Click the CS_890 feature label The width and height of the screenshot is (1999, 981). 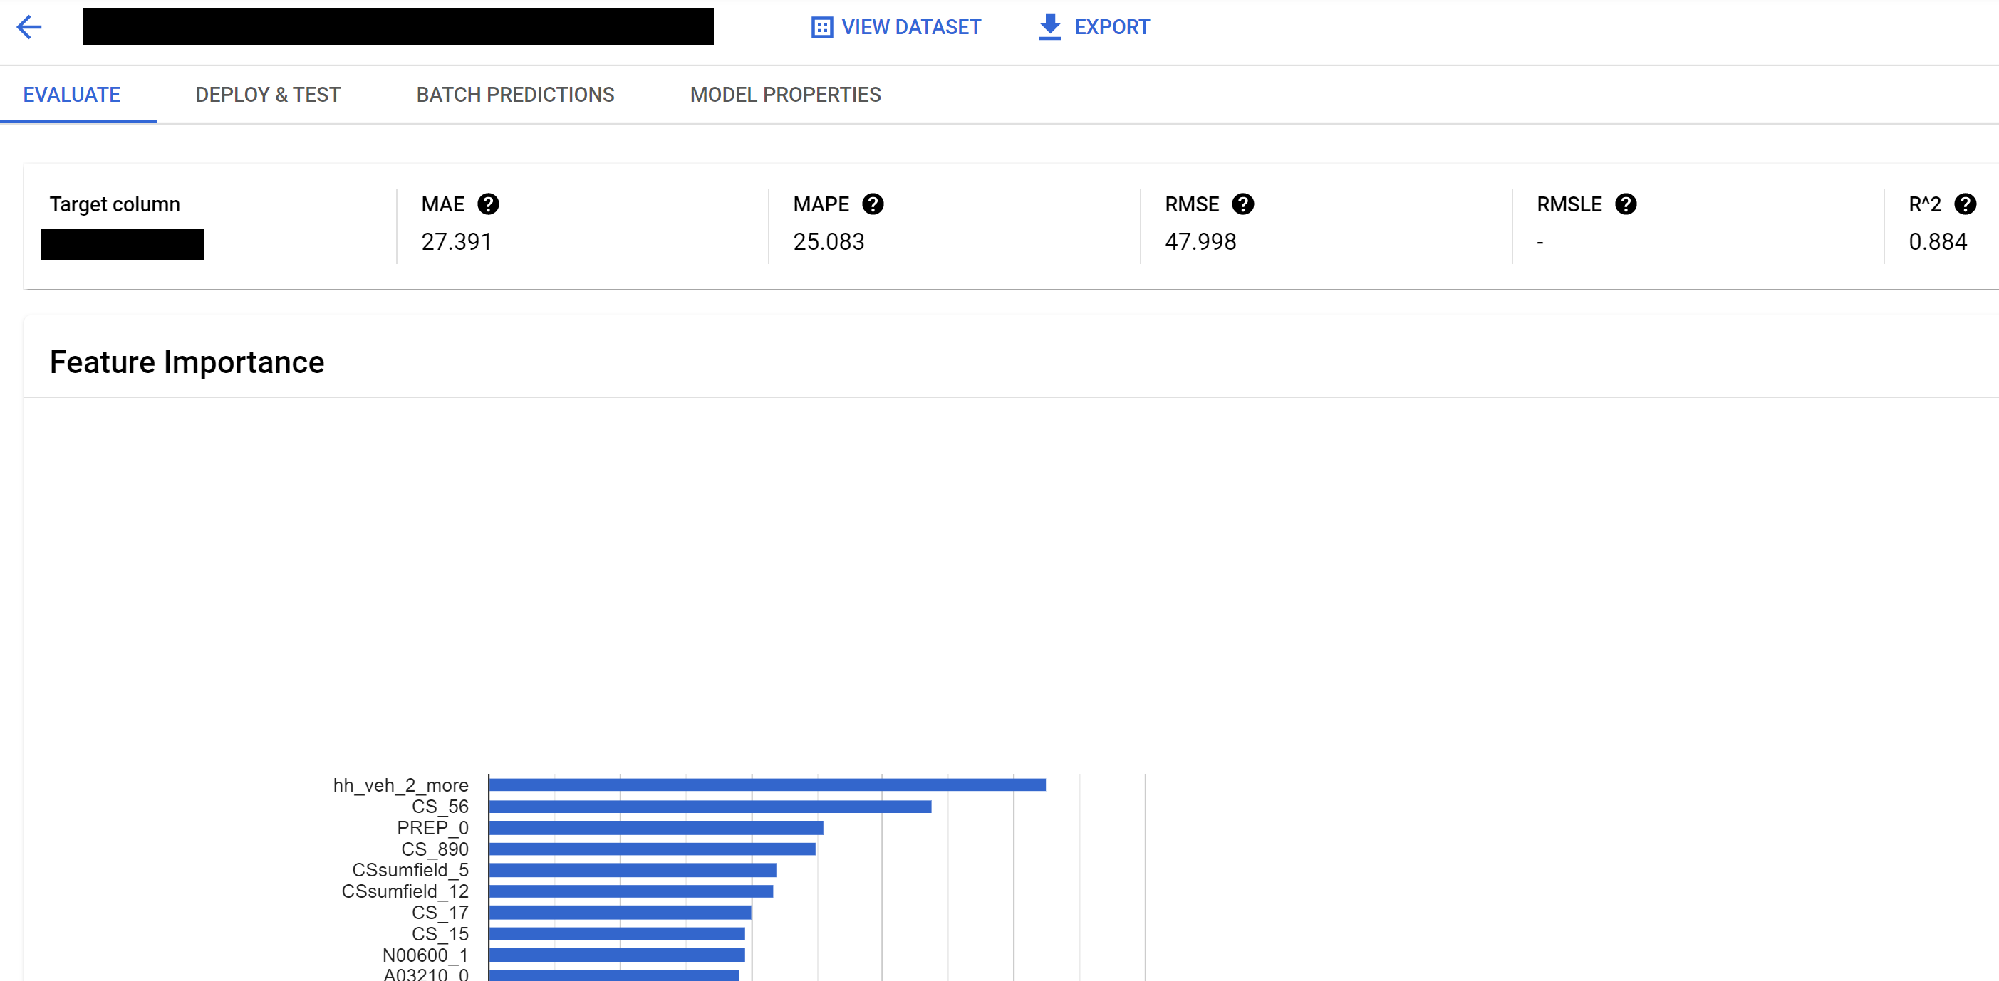pos(435,849)
